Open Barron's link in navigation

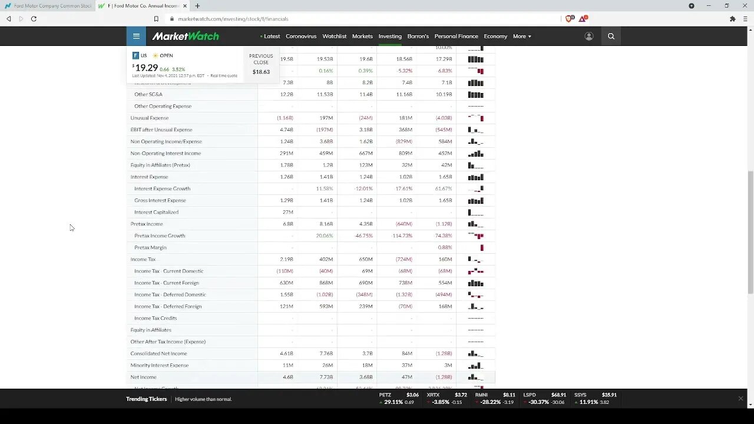tap(418, 36)
